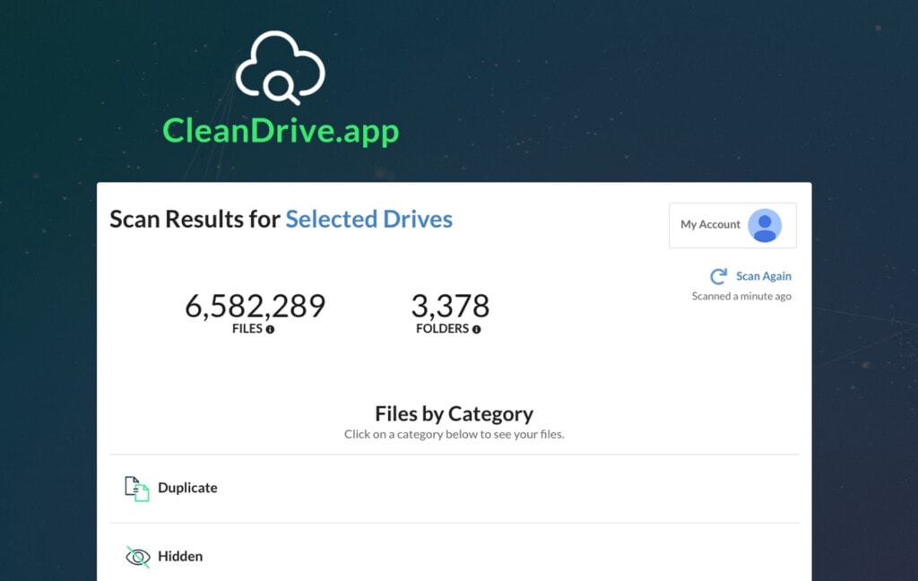918x581 pixels.
Task: Click the FOLDERS label
Action: [442, 328]
